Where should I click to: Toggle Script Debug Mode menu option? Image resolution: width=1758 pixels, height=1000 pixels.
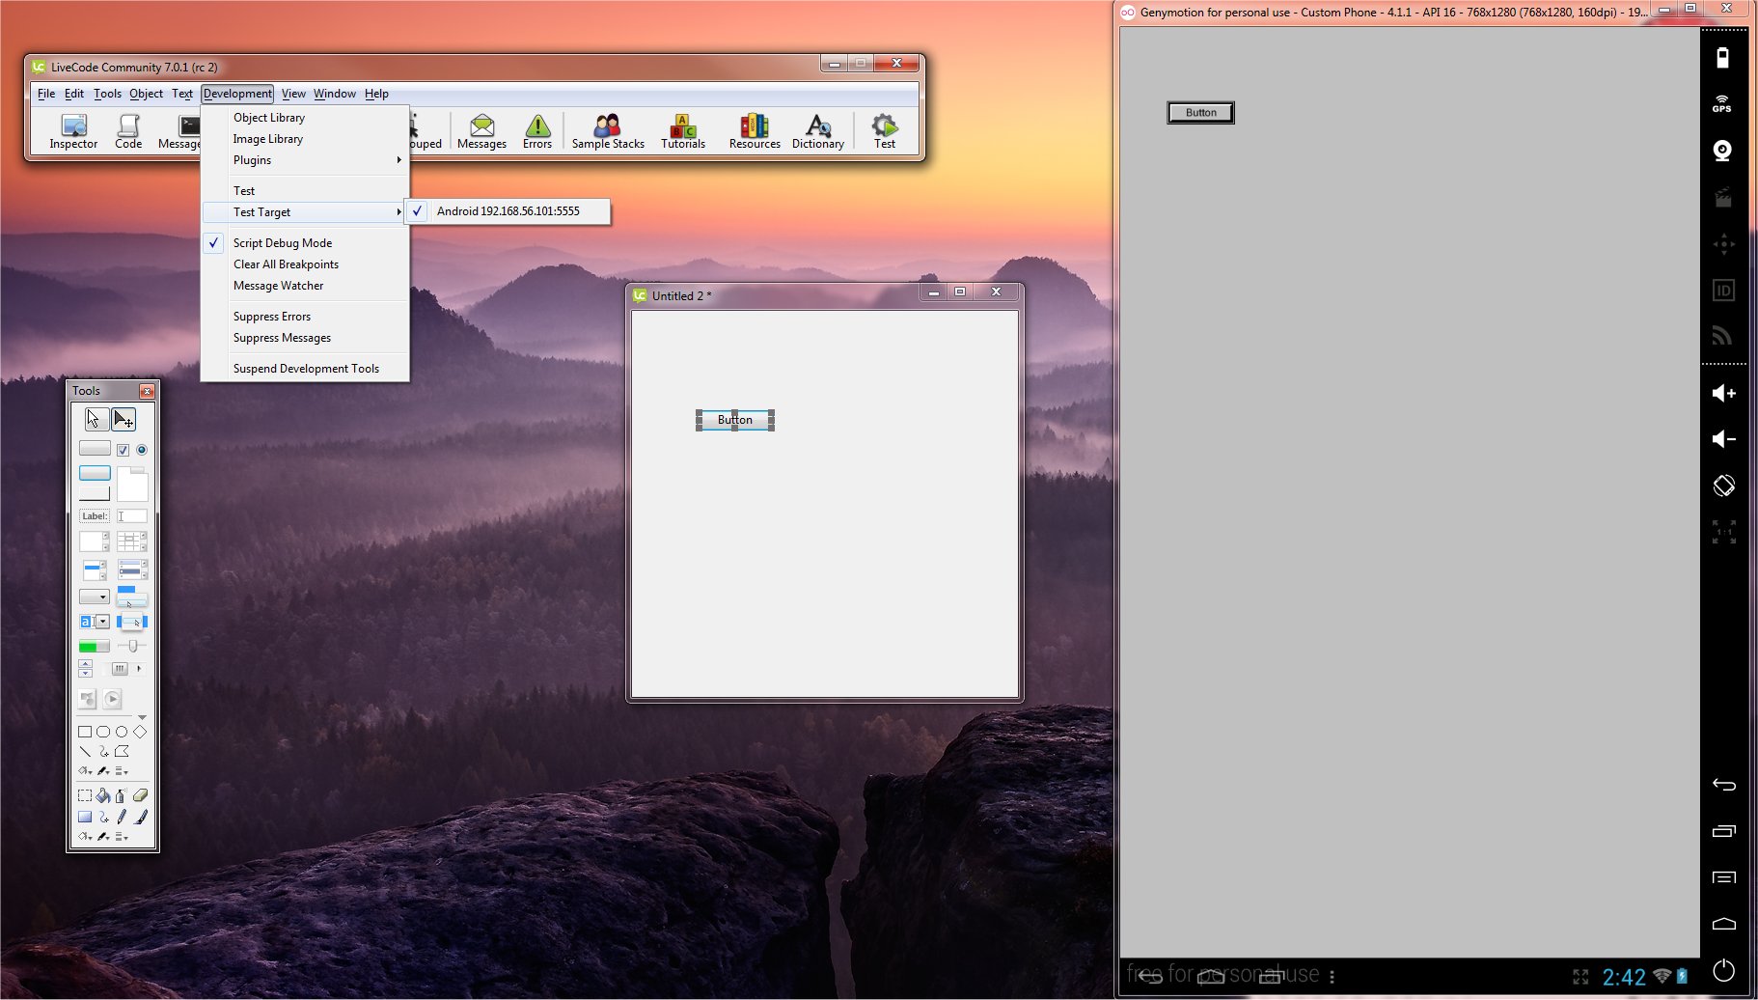click(x=282, y=243)
